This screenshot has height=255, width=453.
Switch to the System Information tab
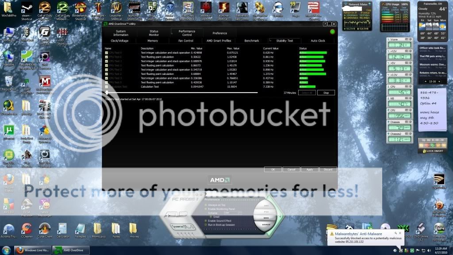(x=121, y=33)
